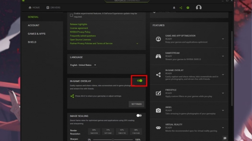Open the notifications bell icon
Screen dimensions: 252x141
pyautogui.click(x=174, y=8)
